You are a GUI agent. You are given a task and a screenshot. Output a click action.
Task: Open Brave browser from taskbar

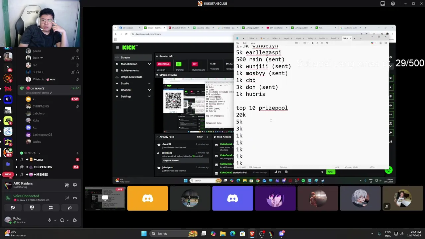252,234
